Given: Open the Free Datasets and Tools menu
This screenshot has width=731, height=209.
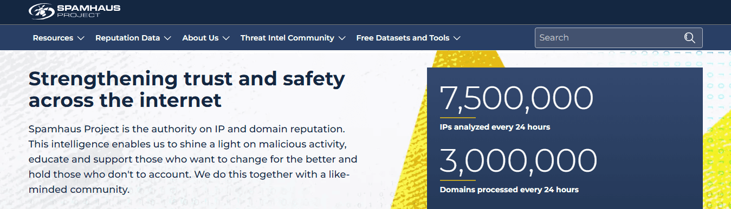Looking at the screenshot, I should coord(408,38).
